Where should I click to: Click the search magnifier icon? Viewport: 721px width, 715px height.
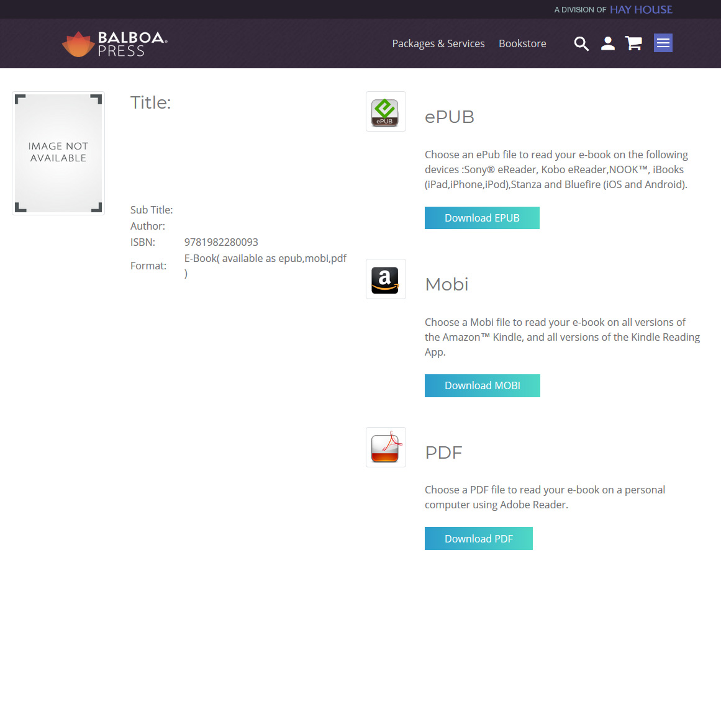[x=581, y=43]
